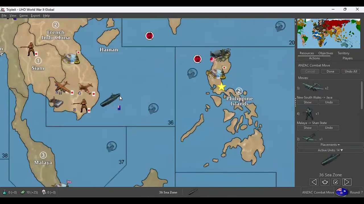Switch to the Resources tab
Viewport: 364px width, 204px height.
click(x=307, y=53)
